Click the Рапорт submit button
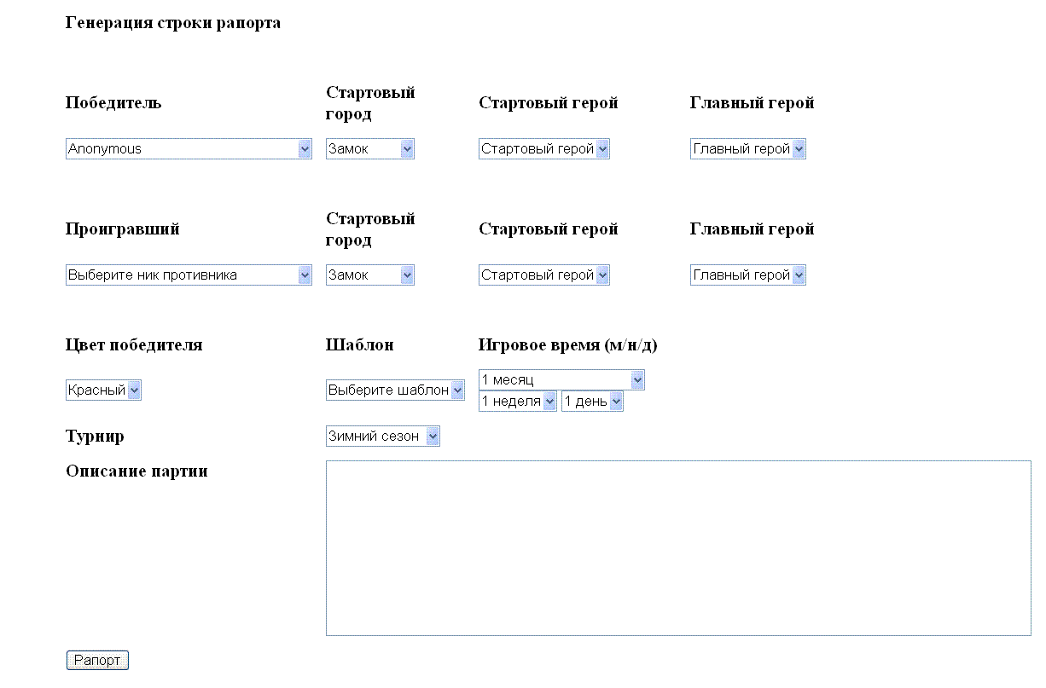The image size is (1046, 688). [x=97, y=661]
